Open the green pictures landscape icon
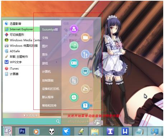This screenshot has height=138, width=165. tap(74, 46)
